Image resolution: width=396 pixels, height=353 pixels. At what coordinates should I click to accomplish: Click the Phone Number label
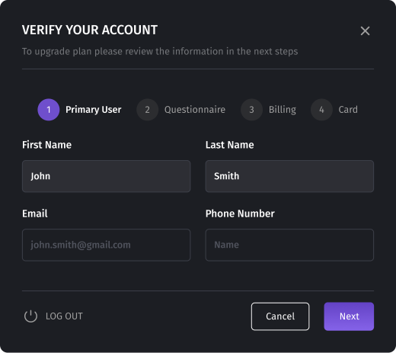(240, 213)
